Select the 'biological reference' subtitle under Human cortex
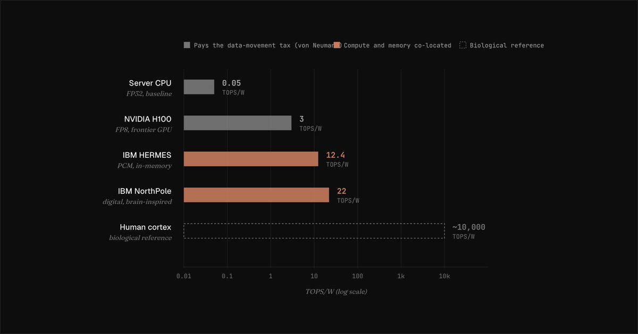The width and height of the screenshot is (638, 334). click(x=140, y=237)
